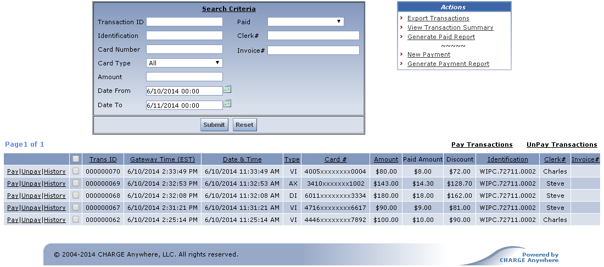Click the Reset button

pyautogui.click(x=244, y=125)
